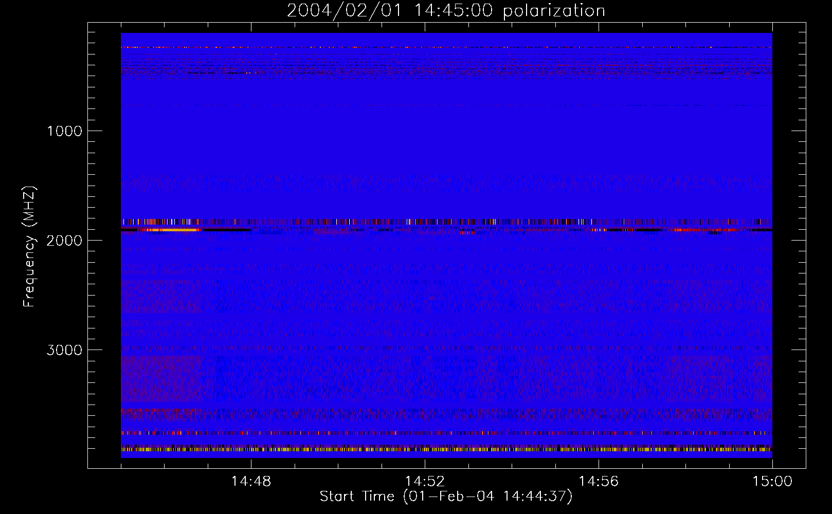The width and height of the screenshot is (832, 514).
Task: Click the 1000 frequency tick label
Action: pyautogui.click(x=64, y=131)
